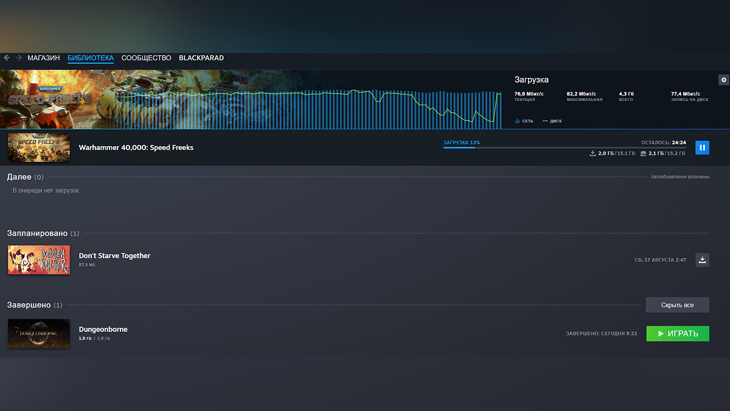Click the 77,4 Мбит/с disk write value

(x=686, y=94)
